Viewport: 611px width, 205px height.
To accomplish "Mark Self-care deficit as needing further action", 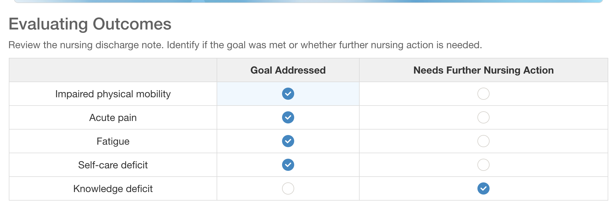I will [483, 165].
